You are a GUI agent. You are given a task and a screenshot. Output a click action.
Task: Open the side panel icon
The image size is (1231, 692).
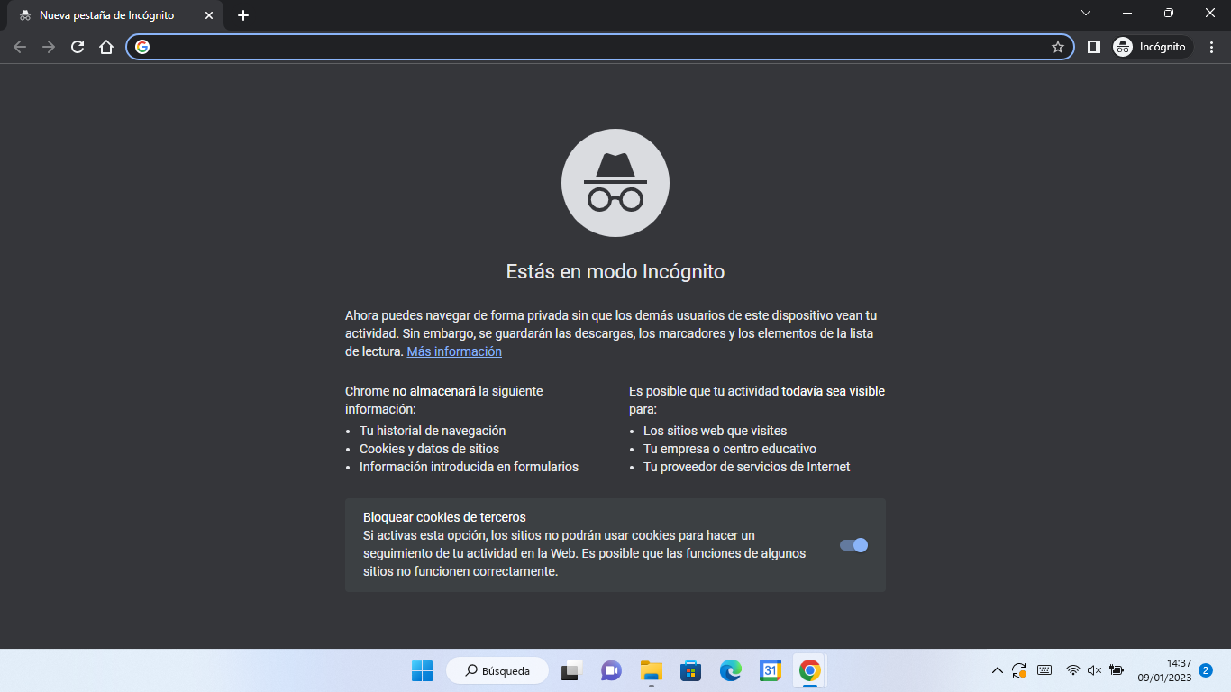point(1093,47)
